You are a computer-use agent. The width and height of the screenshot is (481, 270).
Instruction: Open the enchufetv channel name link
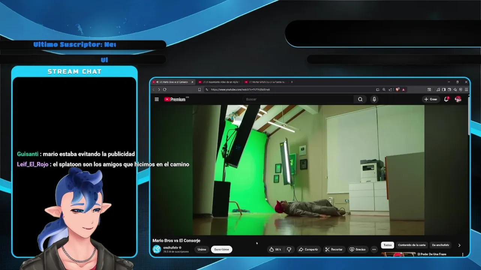[x=171, y=247]
